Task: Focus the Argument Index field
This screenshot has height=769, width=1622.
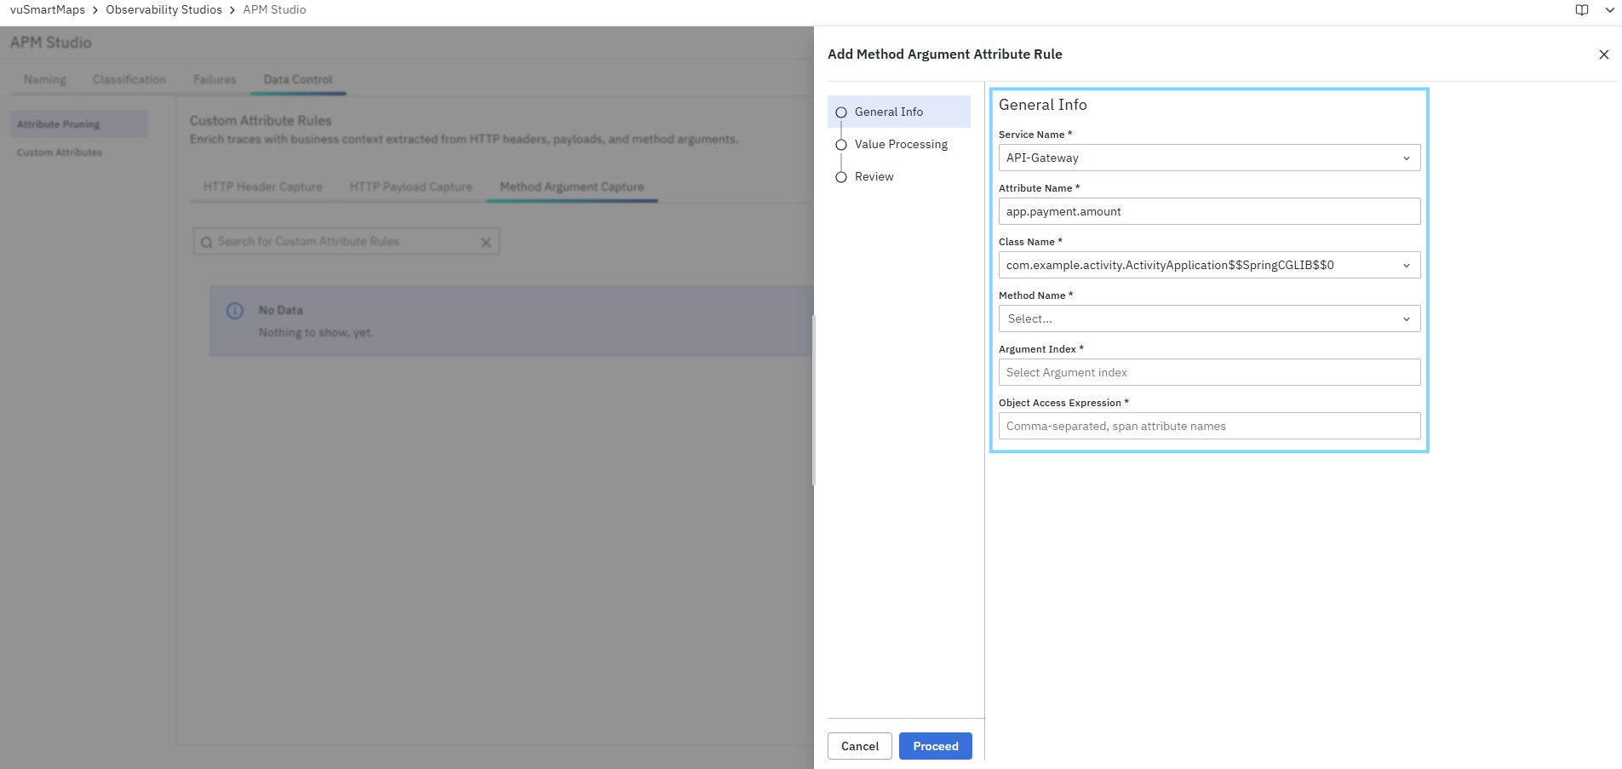Action: [x=1209, y=372]
